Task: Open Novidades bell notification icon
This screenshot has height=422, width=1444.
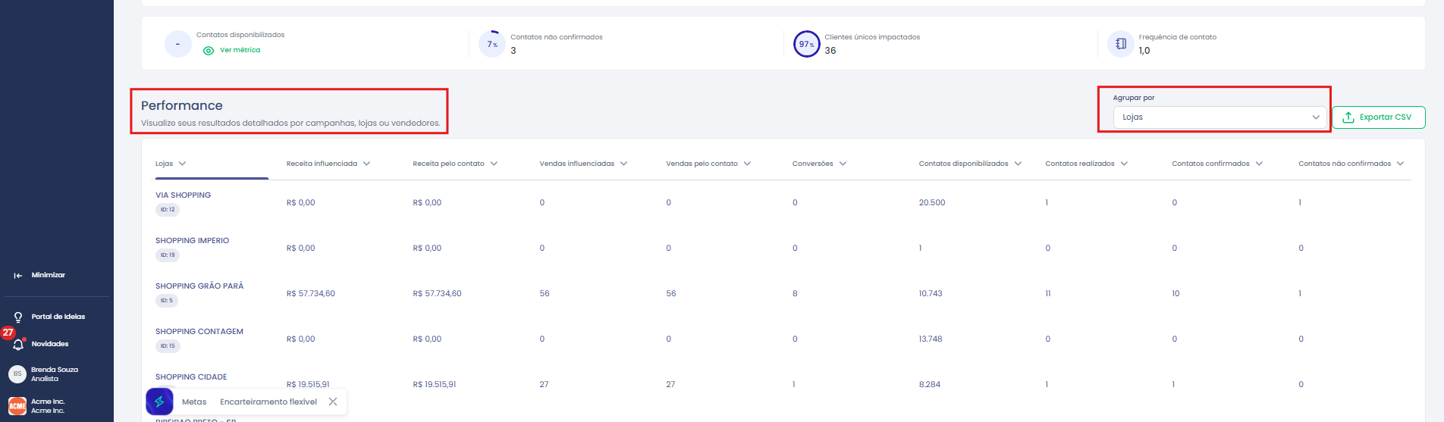Action: click(18, 344)
